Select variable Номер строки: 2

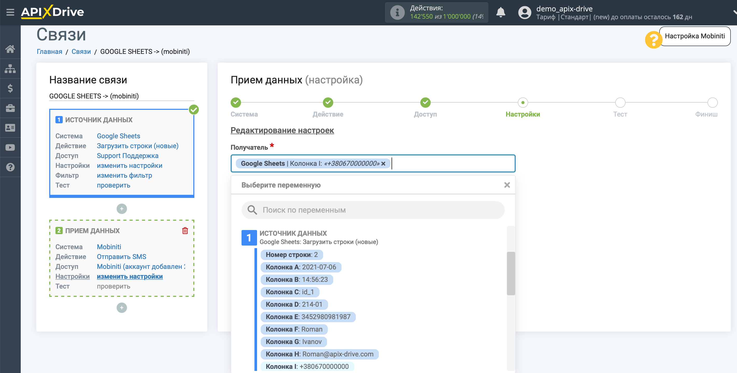292,255
